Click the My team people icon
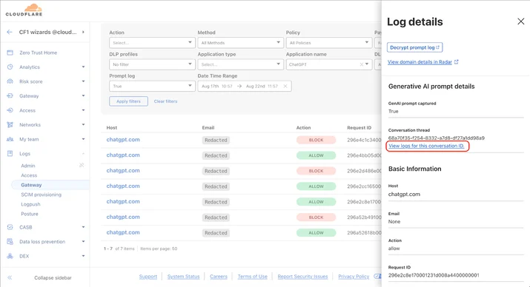 point(10,139)
